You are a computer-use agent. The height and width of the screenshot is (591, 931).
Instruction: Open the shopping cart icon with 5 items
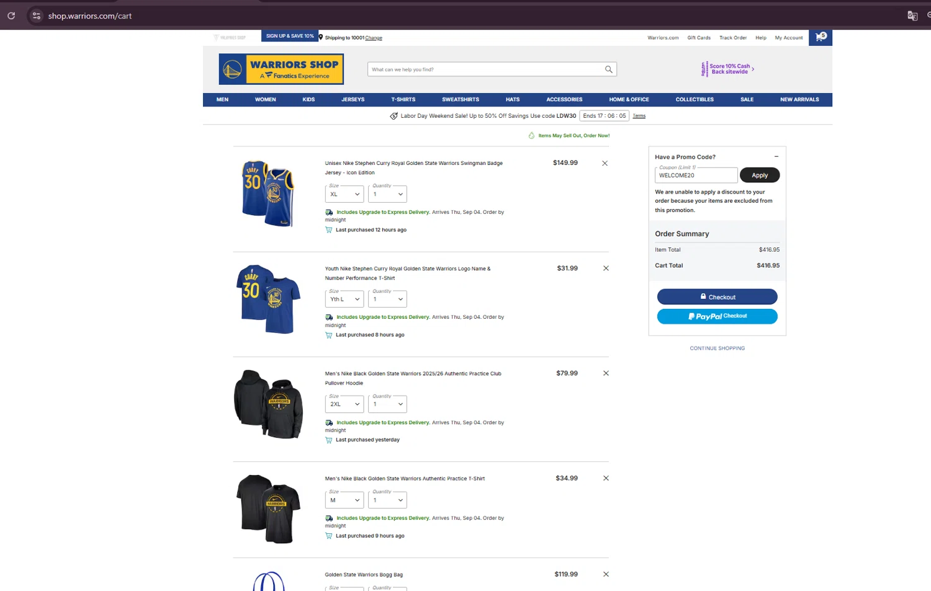[x=821, y=37]
